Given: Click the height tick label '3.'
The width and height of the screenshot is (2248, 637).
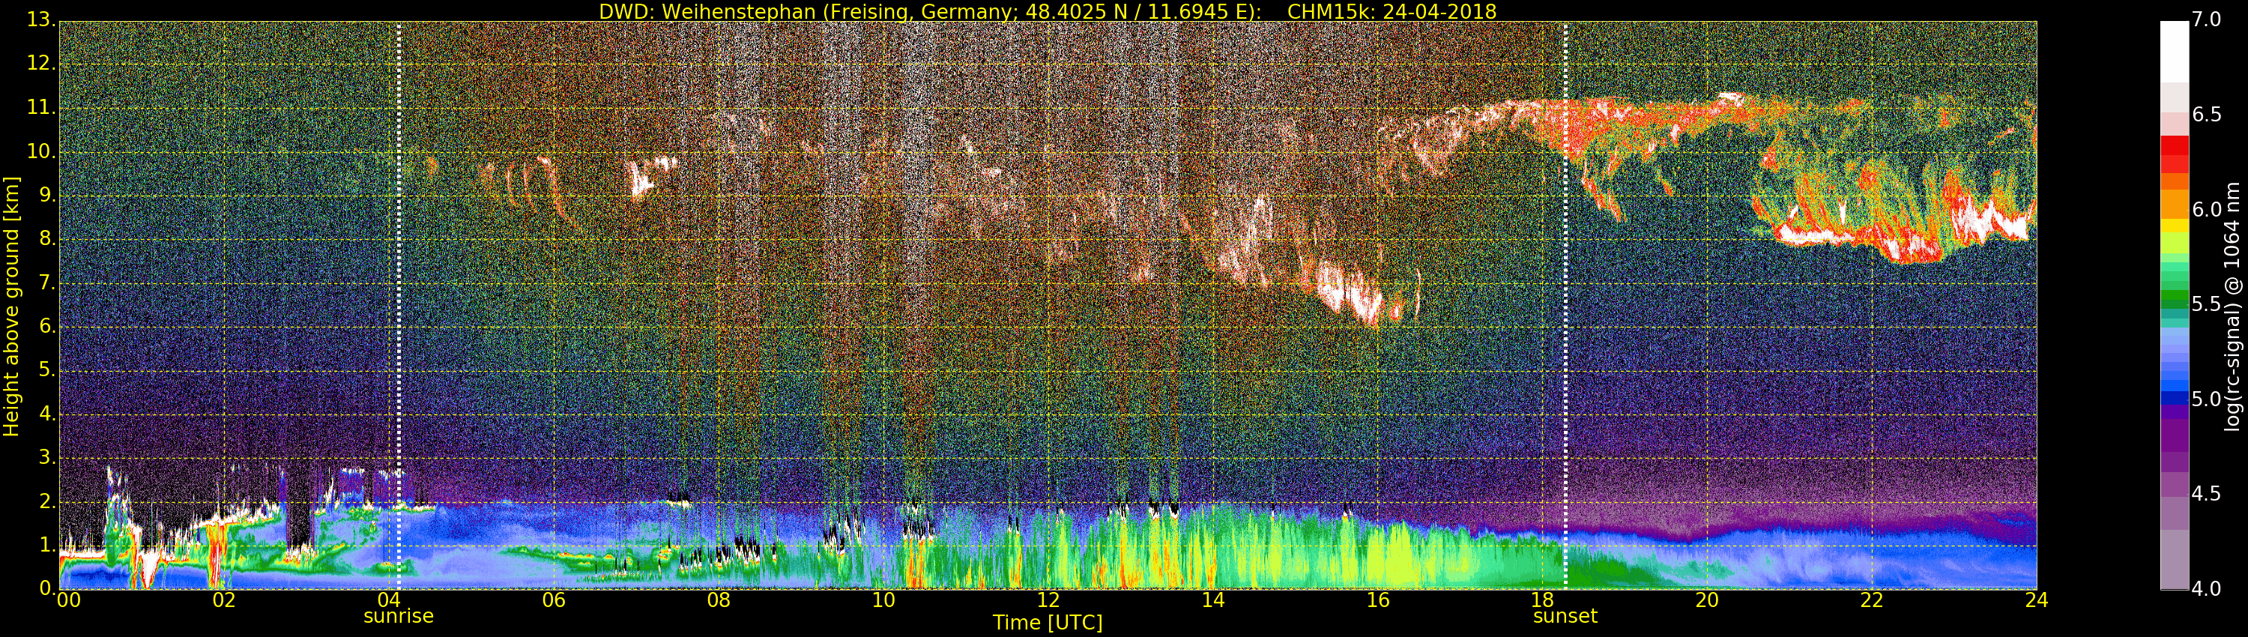Looking at the screenshot, I should [x=46, y=458].
